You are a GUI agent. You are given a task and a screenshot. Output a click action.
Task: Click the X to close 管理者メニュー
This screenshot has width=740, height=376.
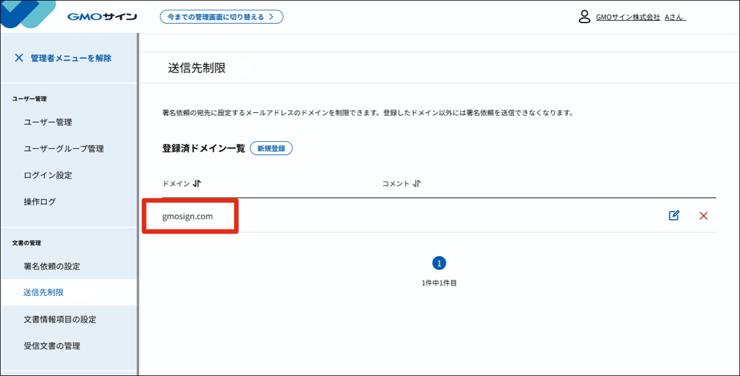pos(19,58)
